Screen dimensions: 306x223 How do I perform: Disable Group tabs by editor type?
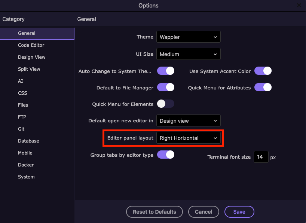pos(166,155)
